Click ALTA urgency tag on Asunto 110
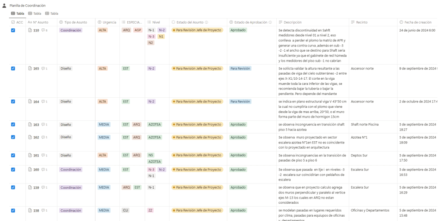442x221 pixels. [103, 30]
